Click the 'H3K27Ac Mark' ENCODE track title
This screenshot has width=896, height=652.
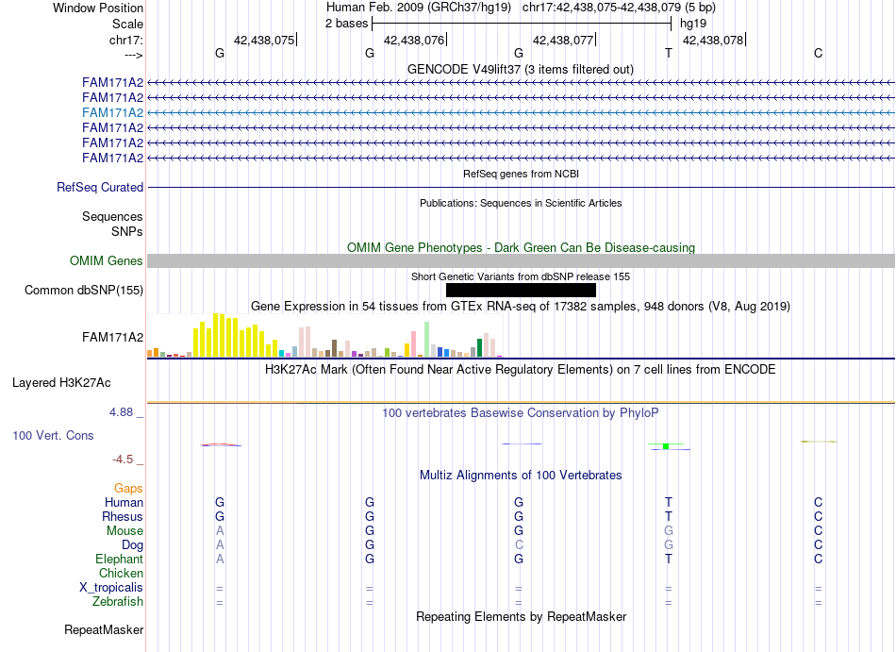(521, 369)
